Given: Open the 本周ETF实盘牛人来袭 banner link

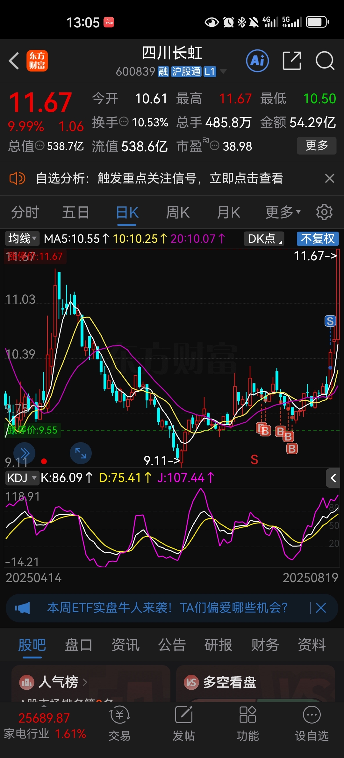Looking at the screenshot, I should pos(168,608).
